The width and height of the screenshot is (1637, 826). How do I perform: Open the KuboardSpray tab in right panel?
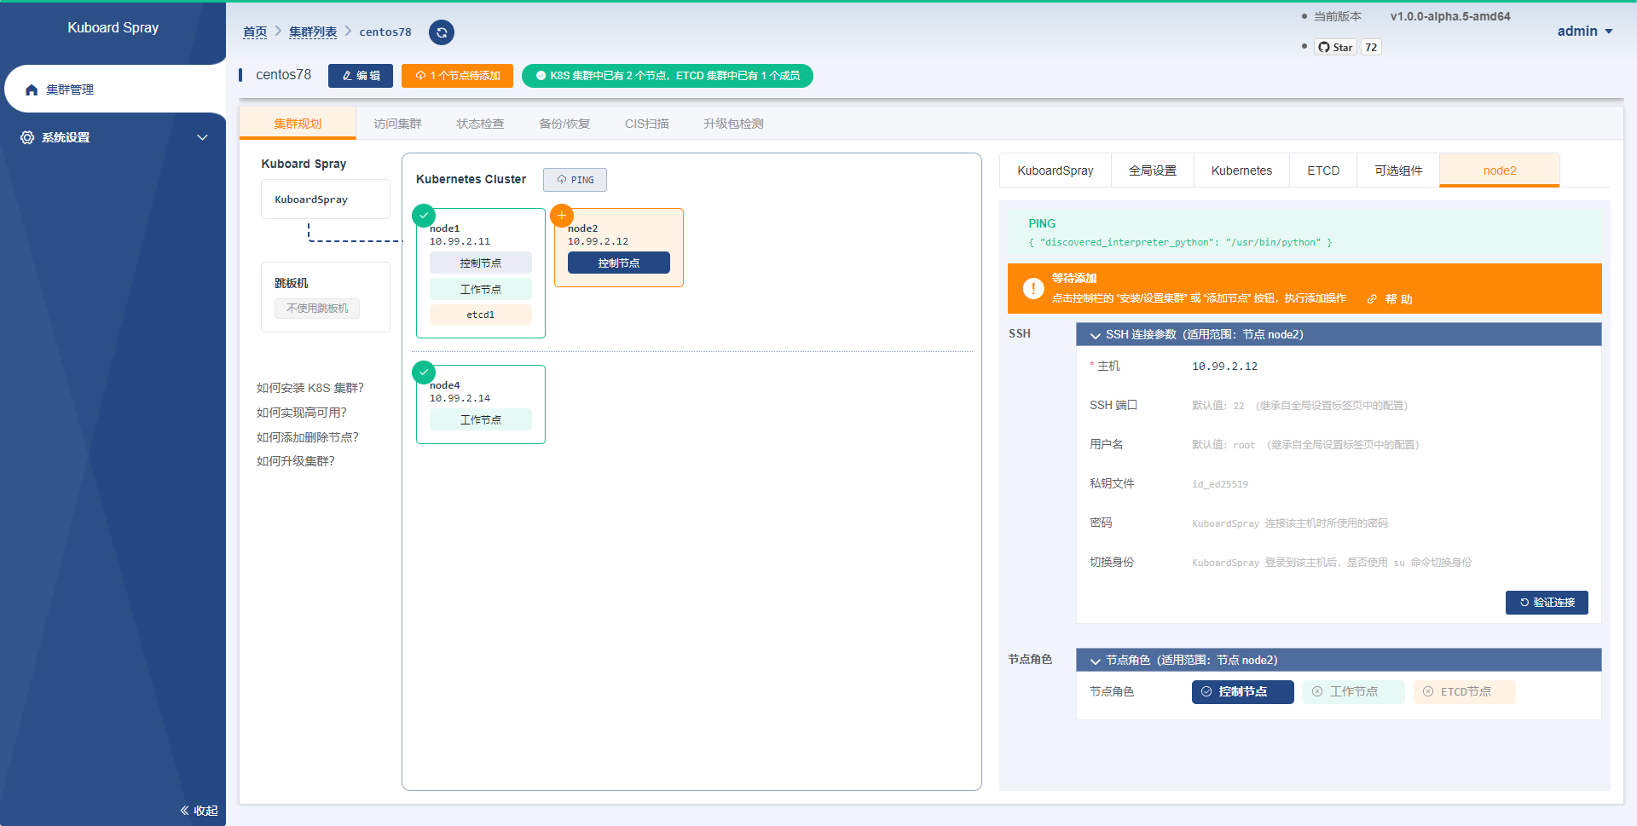click(x=1056, y=170)
